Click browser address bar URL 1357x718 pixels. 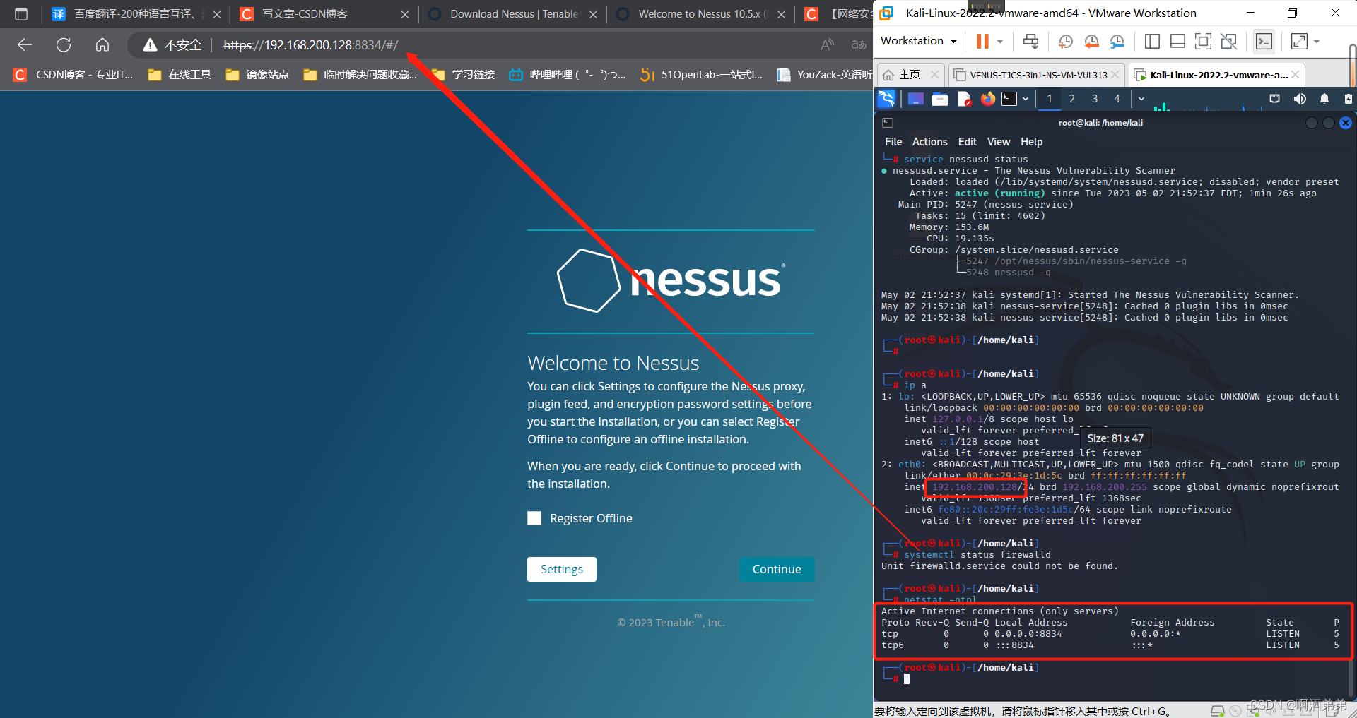[x=311, y=45]
